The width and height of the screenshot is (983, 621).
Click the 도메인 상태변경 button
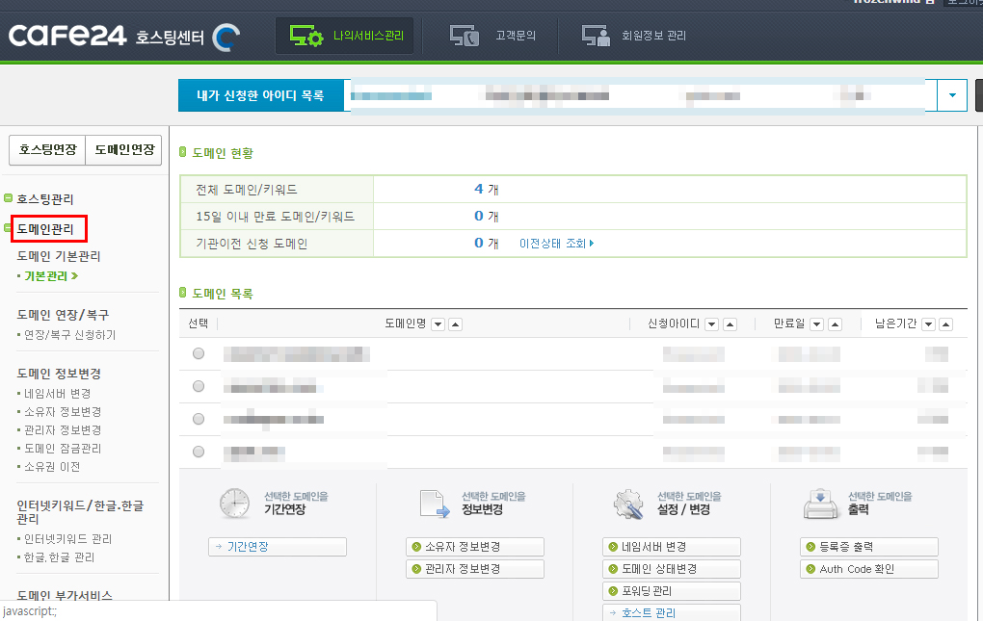click(x=672, y=569)
